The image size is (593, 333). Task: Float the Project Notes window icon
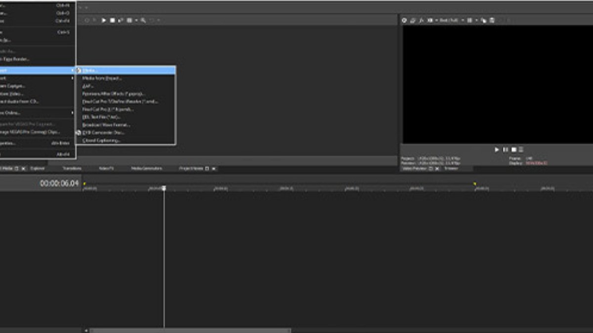pos(207,168)
